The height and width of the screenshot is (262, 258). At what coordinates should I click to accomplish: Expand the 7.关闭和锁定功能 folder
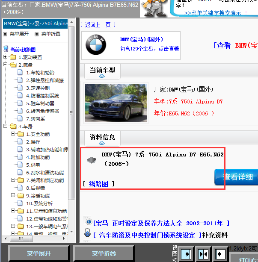point(13,180)
